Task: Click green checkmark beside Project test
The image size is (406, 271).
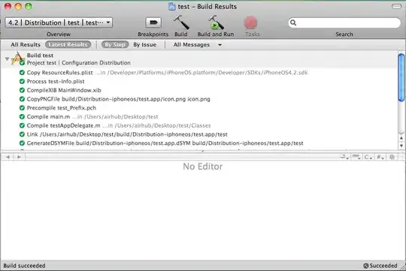Action: click(x=22, y=63)
